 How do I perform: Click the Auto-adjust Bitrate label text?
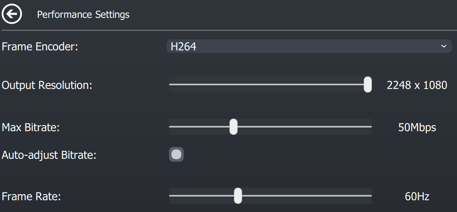pos(49,155)
